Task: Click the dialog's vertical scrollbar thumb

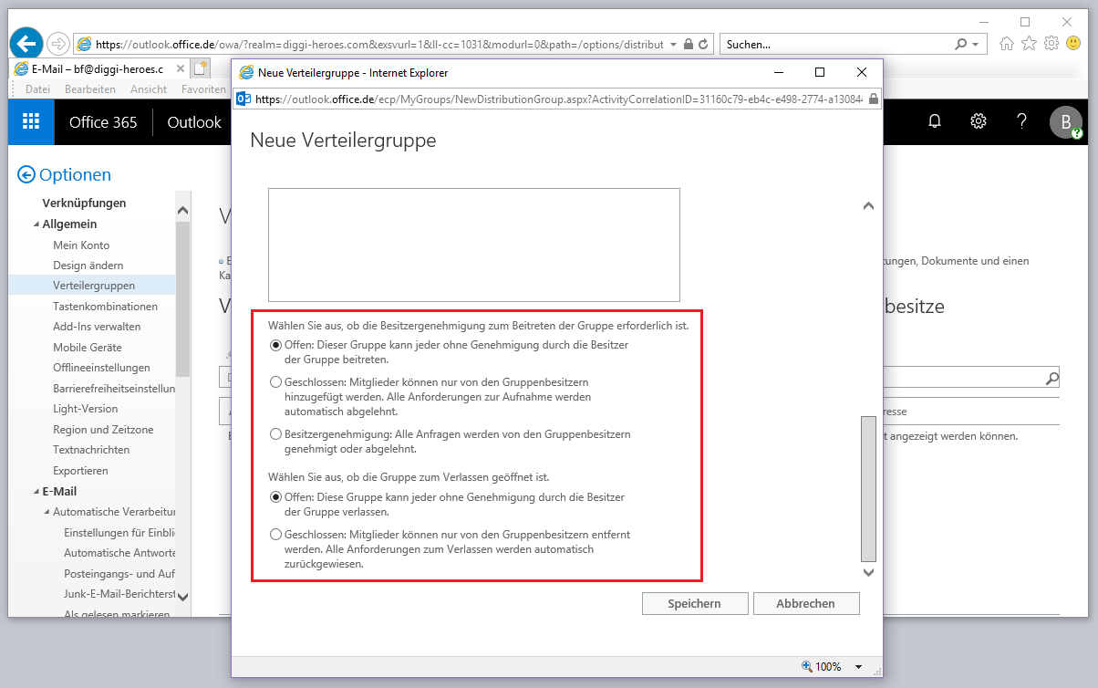Action: click(x=867, y=488)
